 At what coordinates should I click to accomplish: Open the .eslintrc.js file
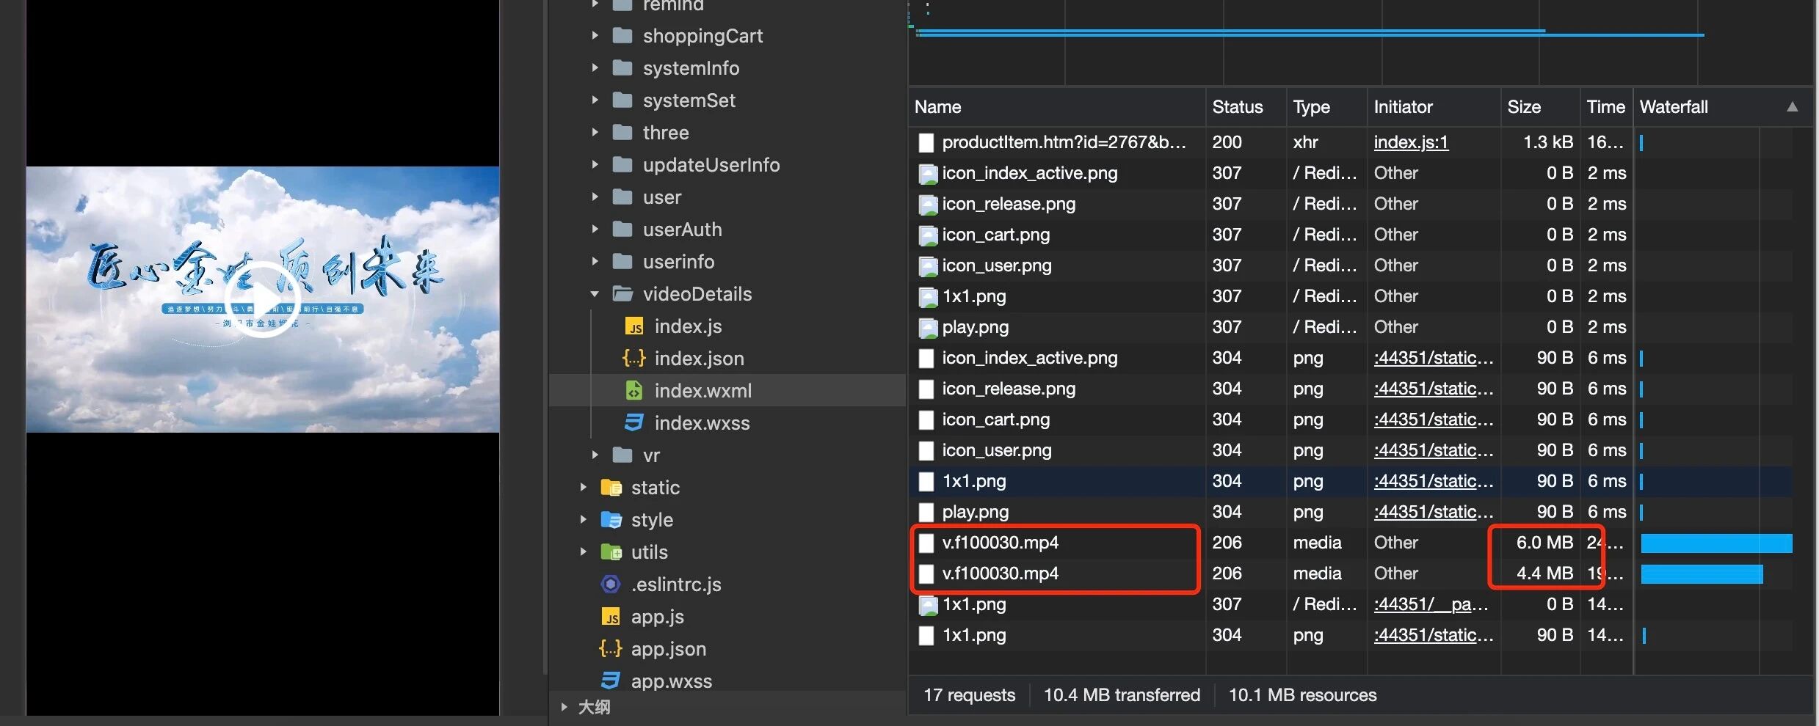676,584
